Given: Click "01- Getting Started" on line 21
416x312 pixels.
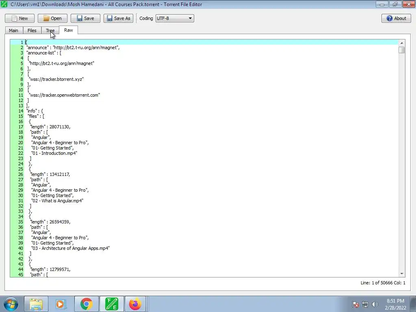Looking at the screenshot, I should click(52, 148).
